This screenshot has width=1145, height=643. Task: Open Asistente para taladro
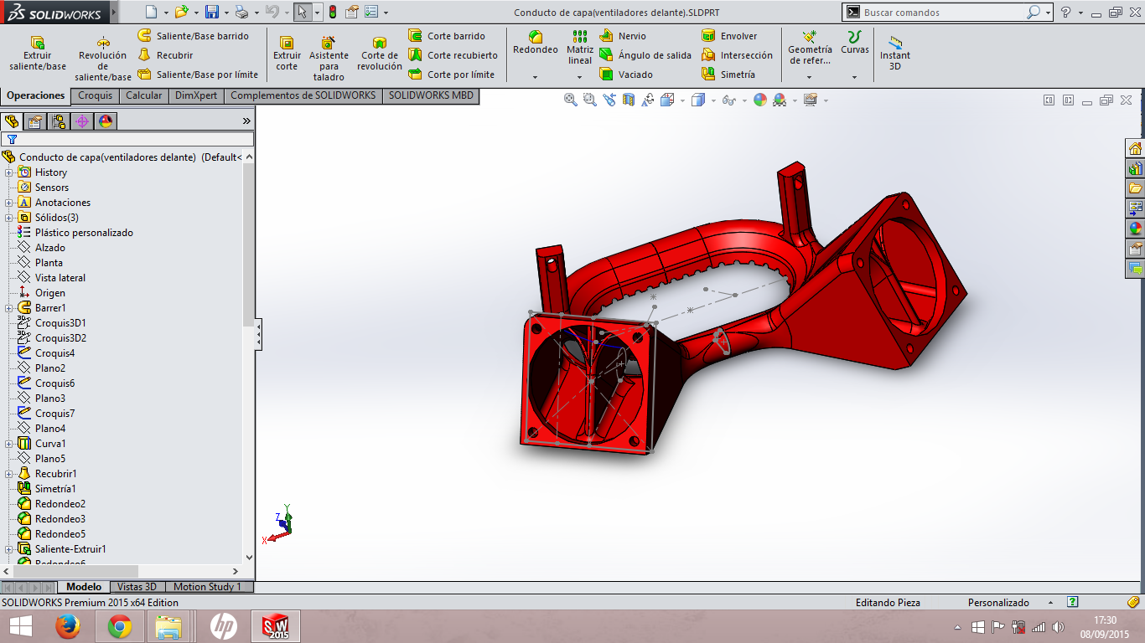329,59
